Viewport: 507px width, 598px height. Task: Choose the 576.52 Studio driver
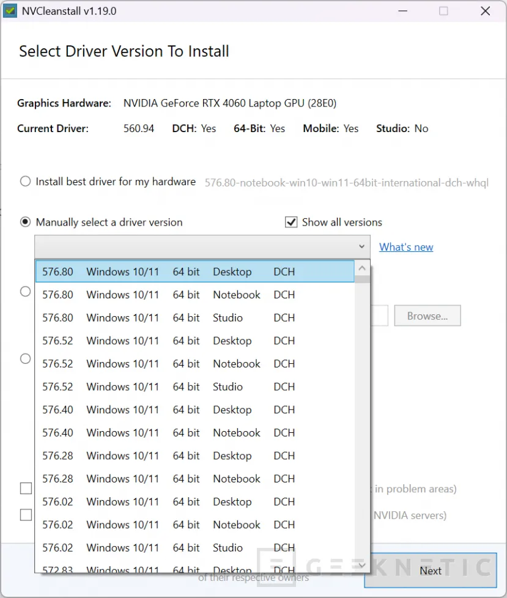(x=183, y=386)
